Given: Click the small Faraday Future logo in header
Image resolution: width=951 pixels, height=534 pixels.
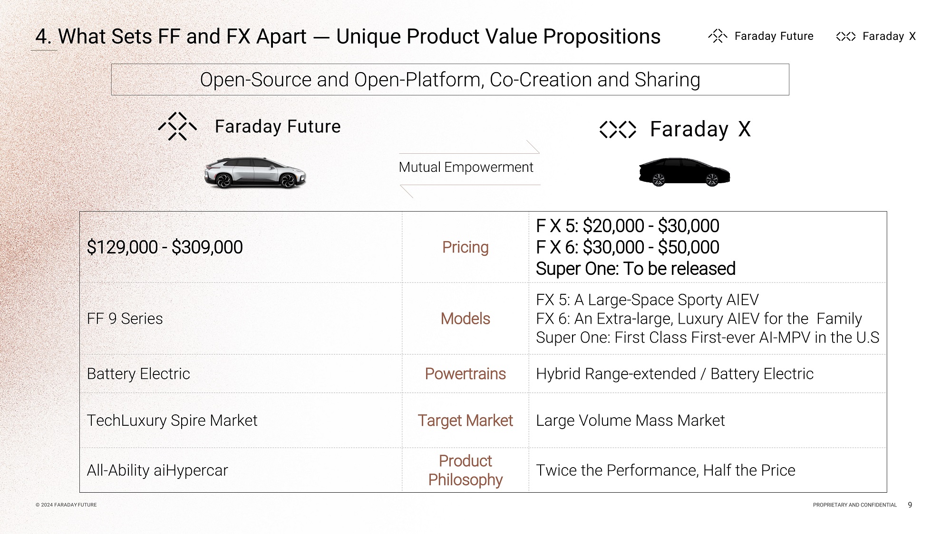Looking at the screenshot, I should 718,36.
